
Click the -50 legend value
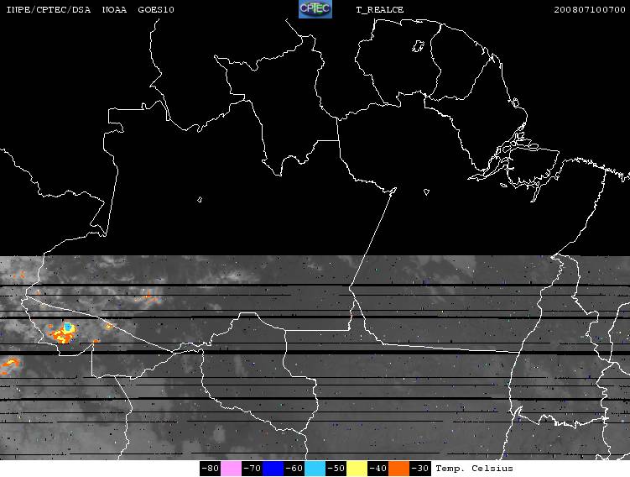click(x=336, y=469)
